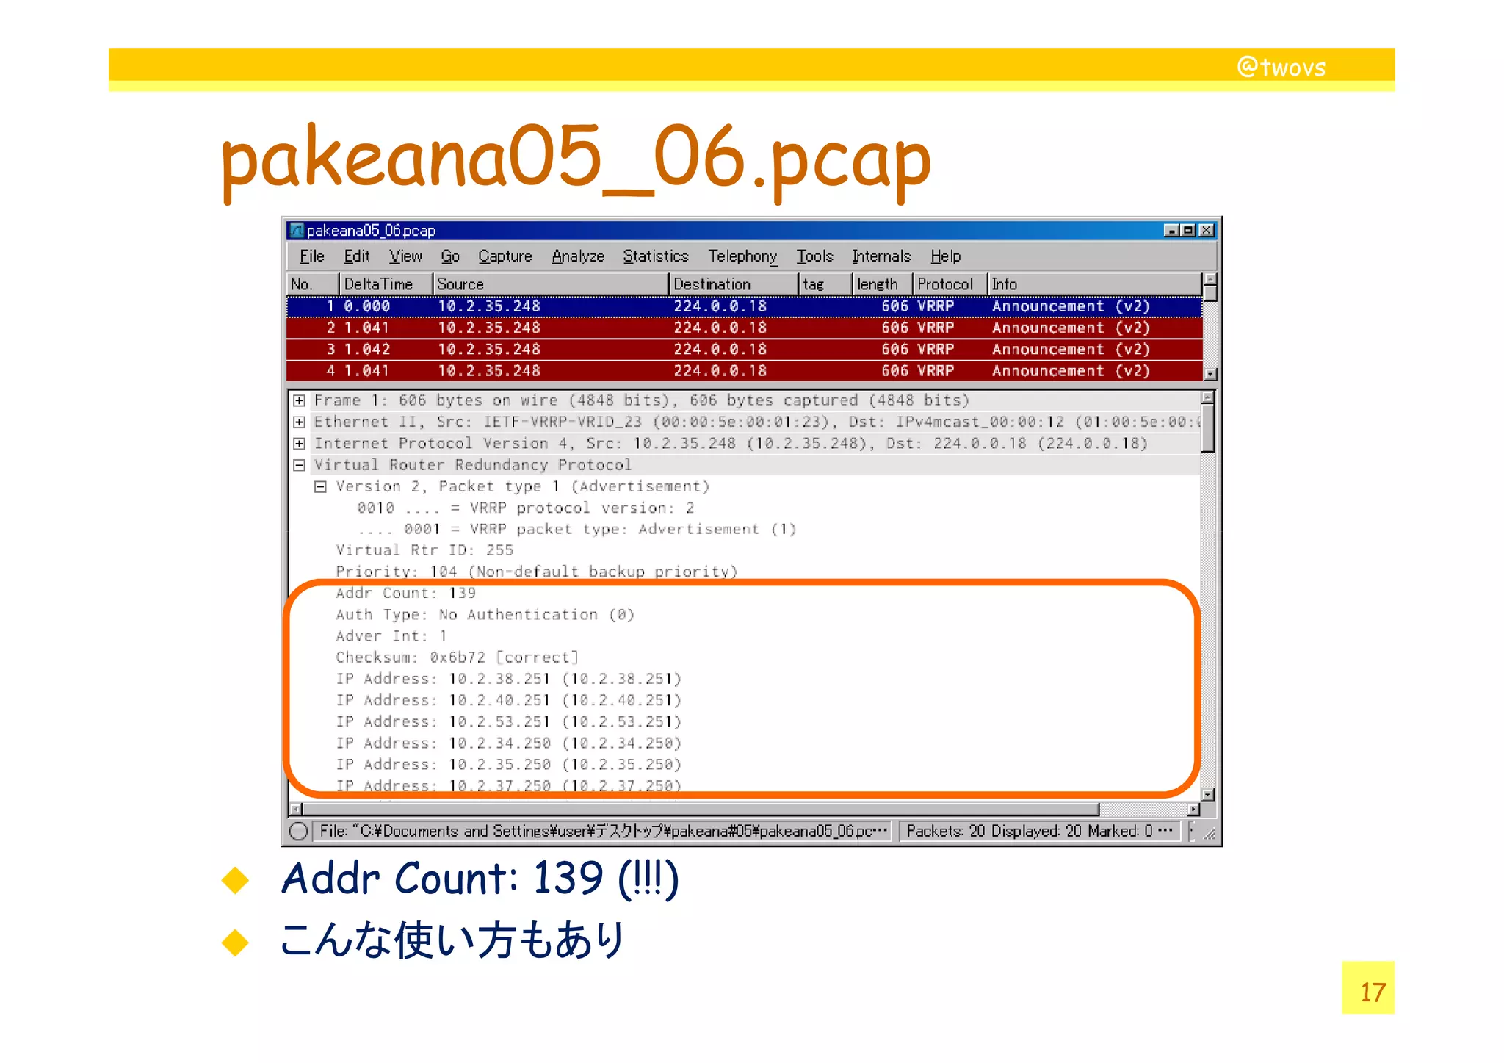The image size is (1504, 1063).
Task: Expand the Internet Protocol Version 4 node
Action: coord(299,444)
